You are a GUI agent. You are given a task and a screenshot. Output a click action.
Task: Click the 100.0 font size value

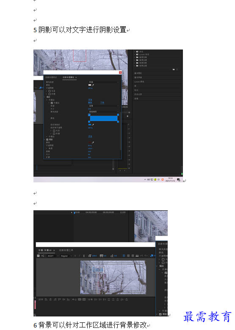pyautogui.click(x=94, y=256)
